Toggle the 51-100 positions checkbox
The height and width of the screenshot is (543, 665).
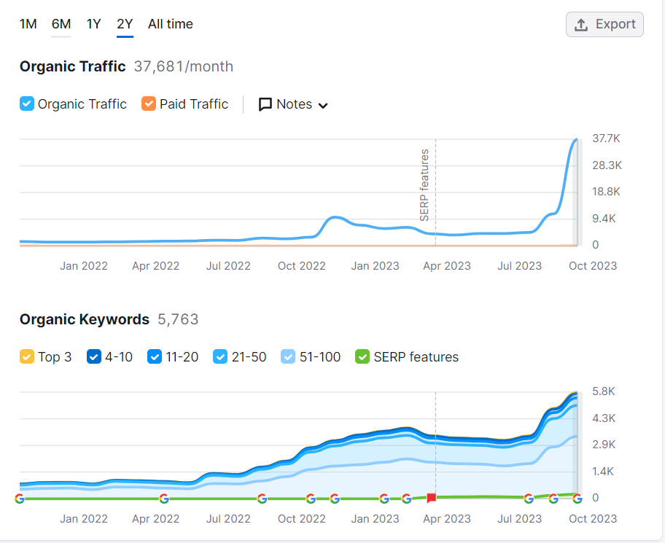tap(288, 357)
